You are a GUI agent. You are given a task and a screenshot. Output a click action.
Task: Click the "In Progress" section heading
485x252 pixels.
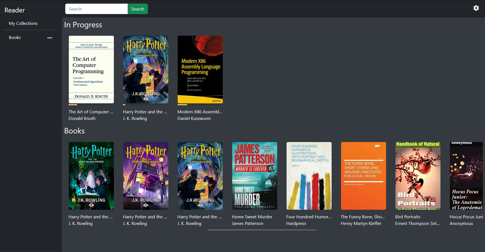[x=83, y=25]
